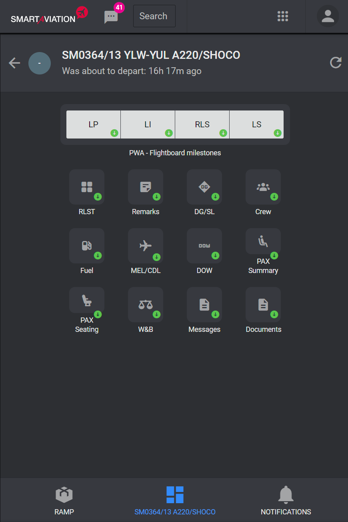Open the apps grid menu

(283, 16)
